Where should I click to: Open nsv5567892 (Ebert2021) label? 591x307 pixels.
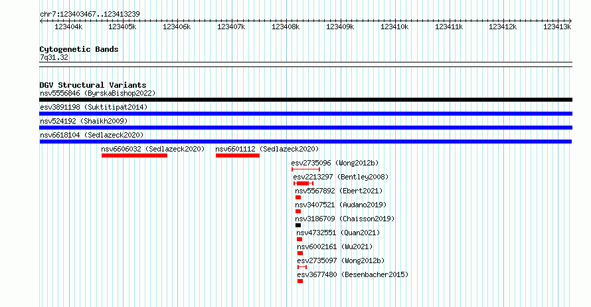click(339, 191)
